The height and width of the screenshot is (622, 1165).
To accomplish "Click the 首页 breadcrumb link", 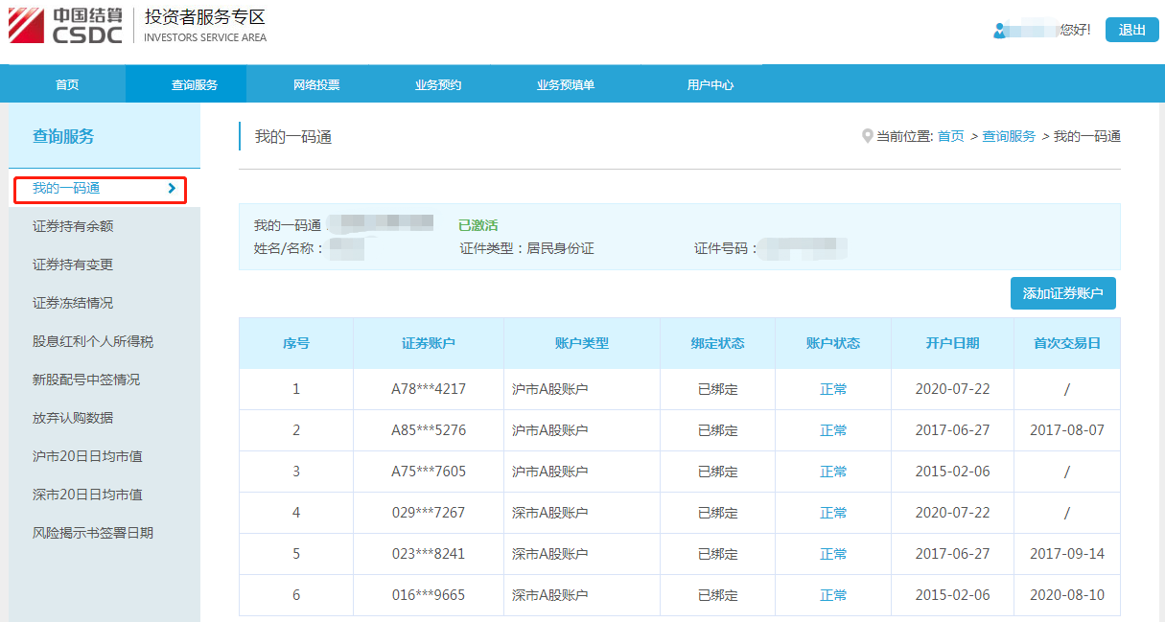I will [x=949, y=135].
